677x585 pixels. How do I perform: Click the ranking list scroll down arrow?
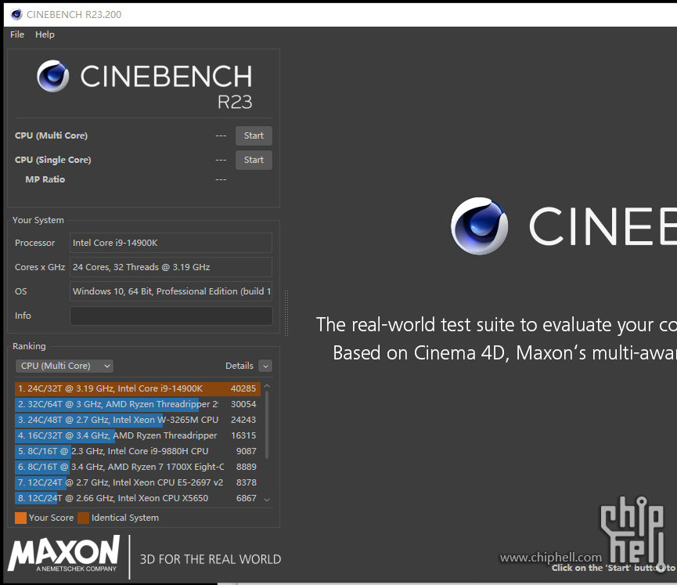[267, 500]
